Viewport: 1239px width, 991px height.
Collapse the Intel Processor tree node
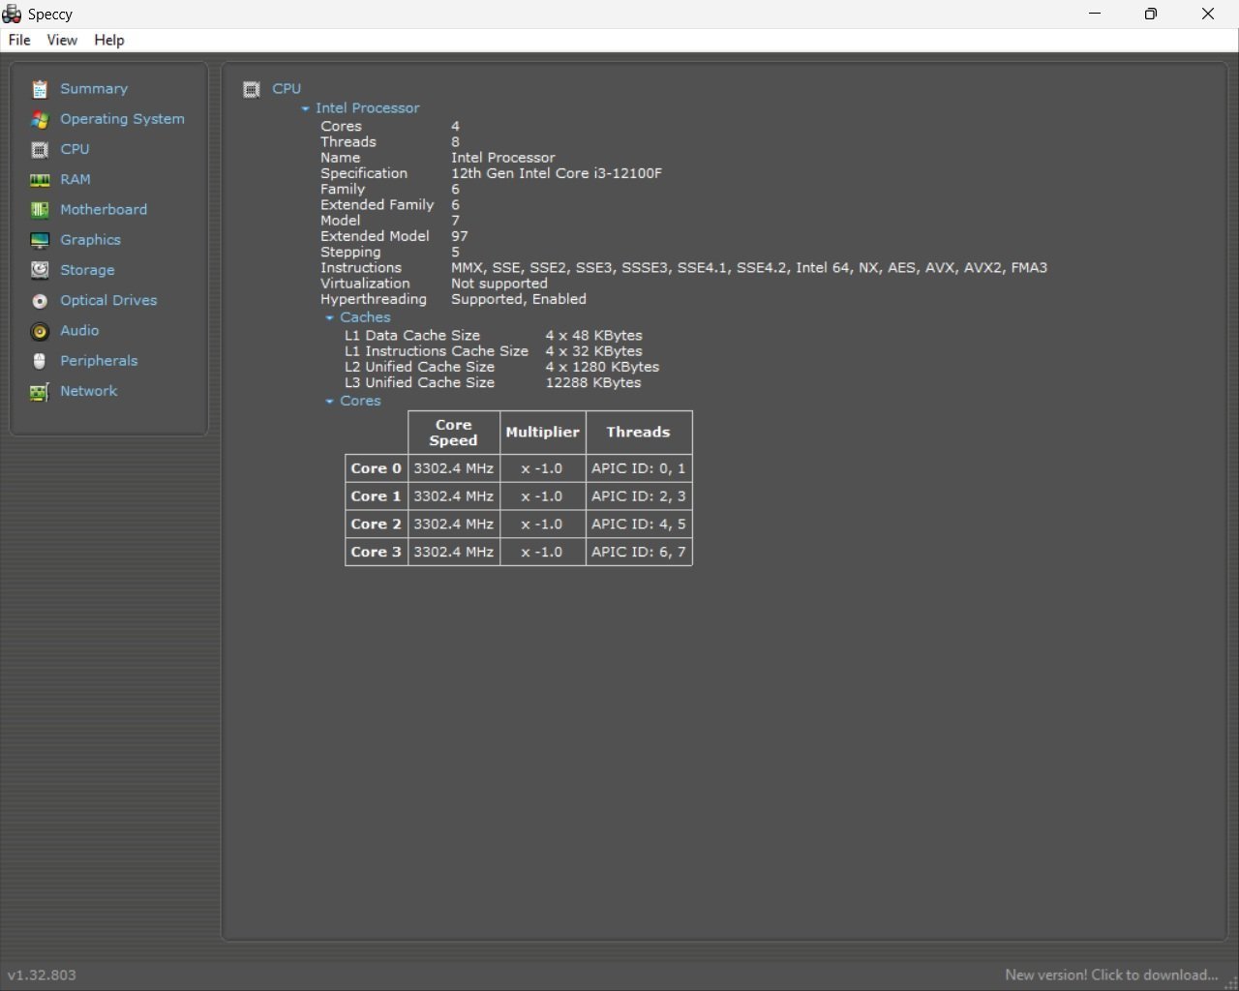(x=305, y=108)
